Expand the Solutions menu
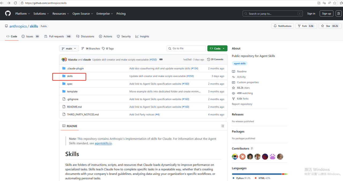The height and width of the screenshot is (181, 343). pyautogui.click(x=41, y=14)
